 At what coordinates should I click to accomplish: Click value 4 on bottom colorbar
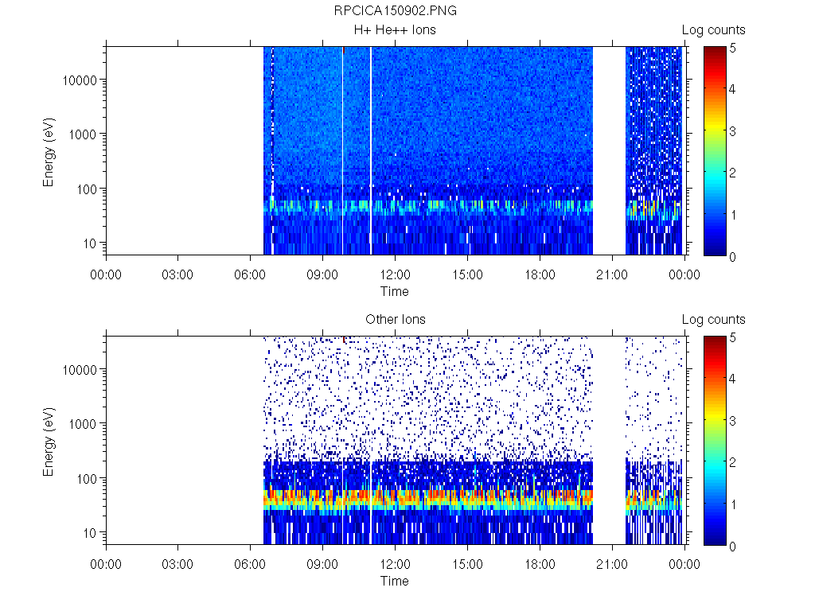coord(733,379)
